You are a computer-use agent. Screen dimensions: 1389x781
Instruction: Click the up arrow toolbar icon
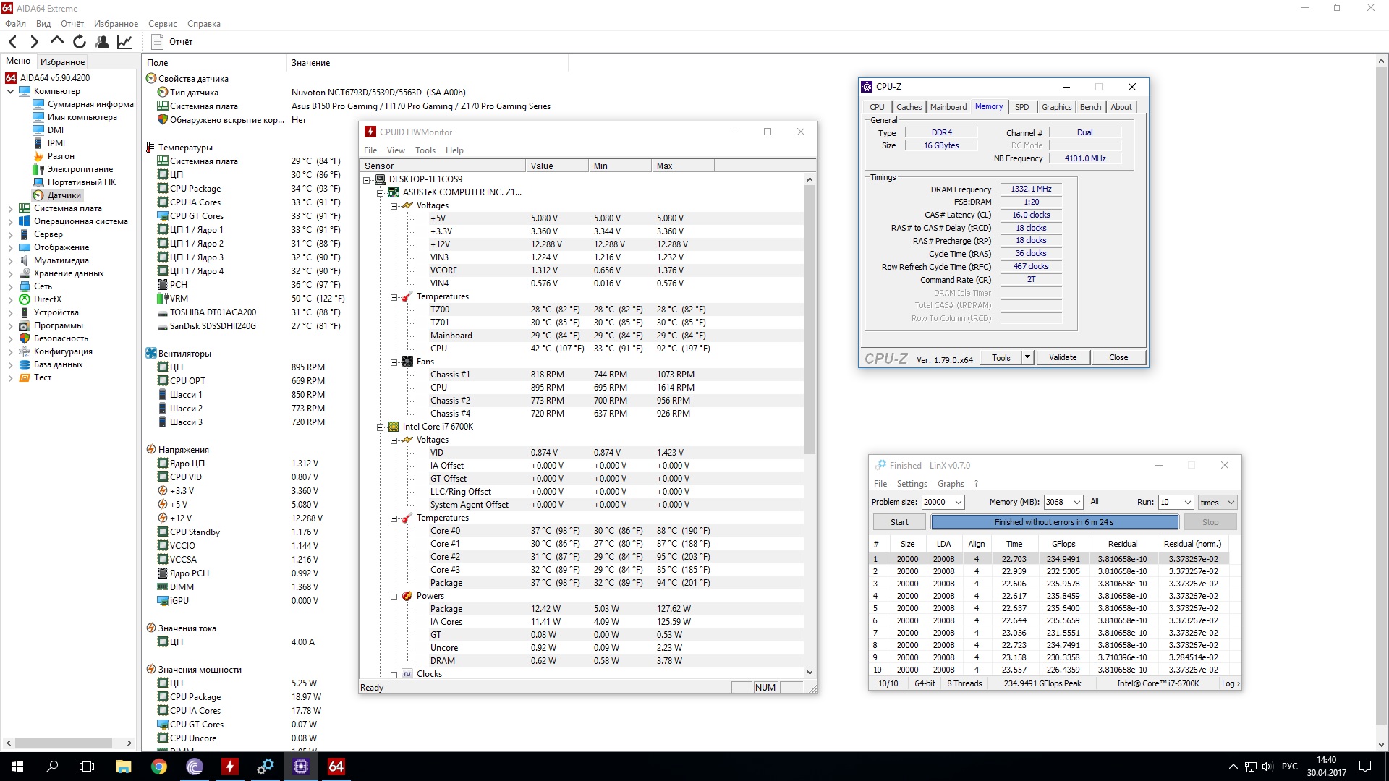tap(57, 41)
